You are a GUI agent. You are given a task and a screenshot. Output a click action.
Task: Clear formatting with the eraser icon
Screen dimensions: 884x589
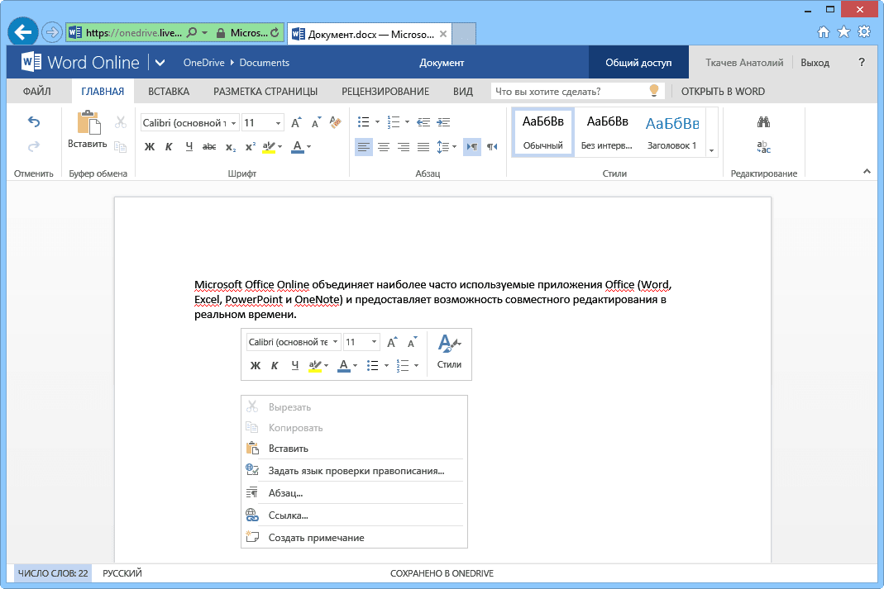tap(336, 122)
